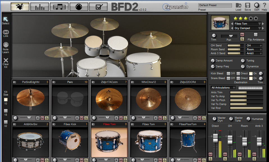Click the Dynamics knob

click(243, 66)
